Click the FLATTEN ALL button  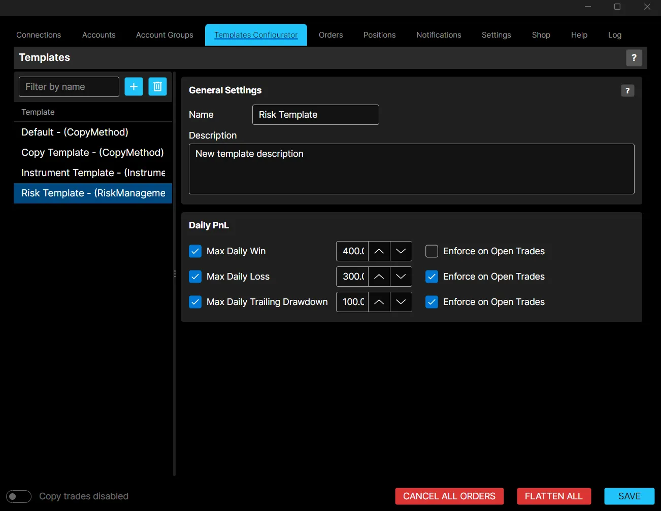[x=554, y=496]
